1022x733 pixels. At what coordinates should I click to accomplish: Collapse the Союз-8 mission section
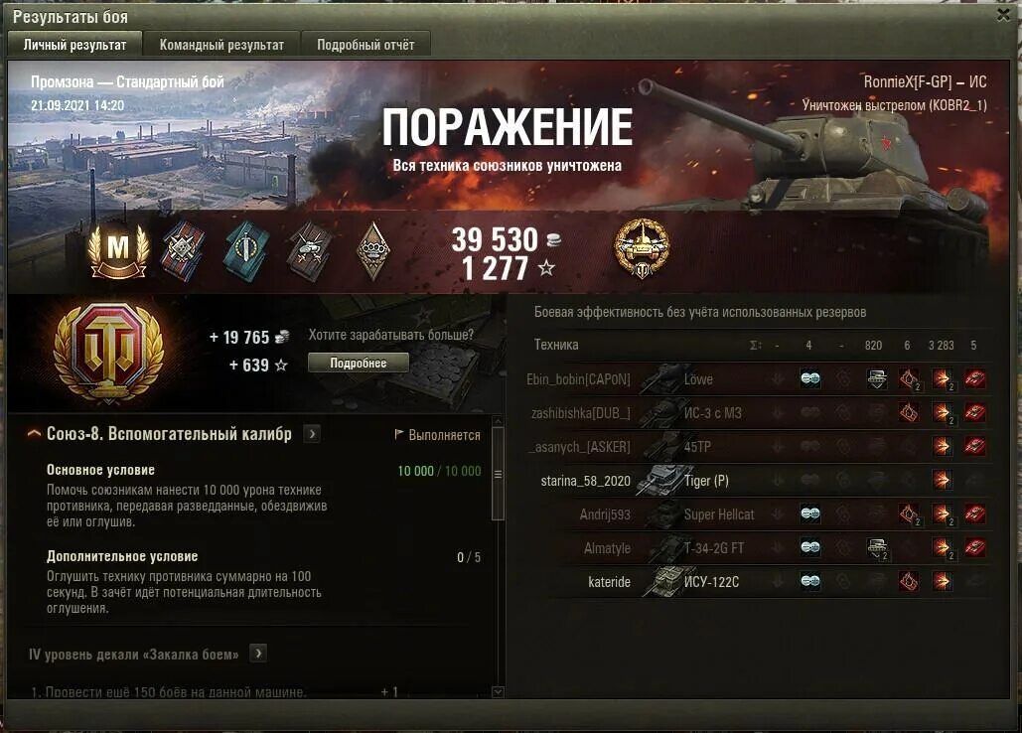click(x=33, y=434)
